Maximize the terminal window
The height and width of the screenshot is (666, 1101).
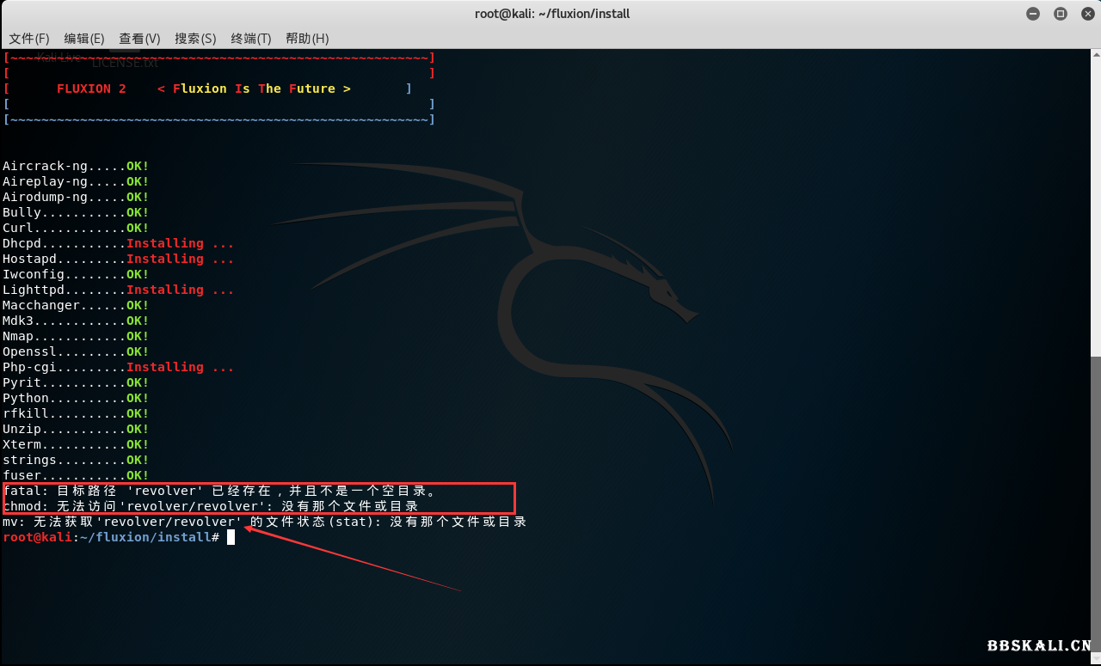(x=1060, y=14)
